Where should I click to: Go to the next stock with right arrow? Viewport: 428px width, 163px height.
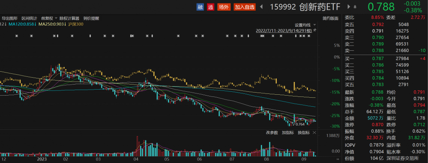[x=349, y=7]
